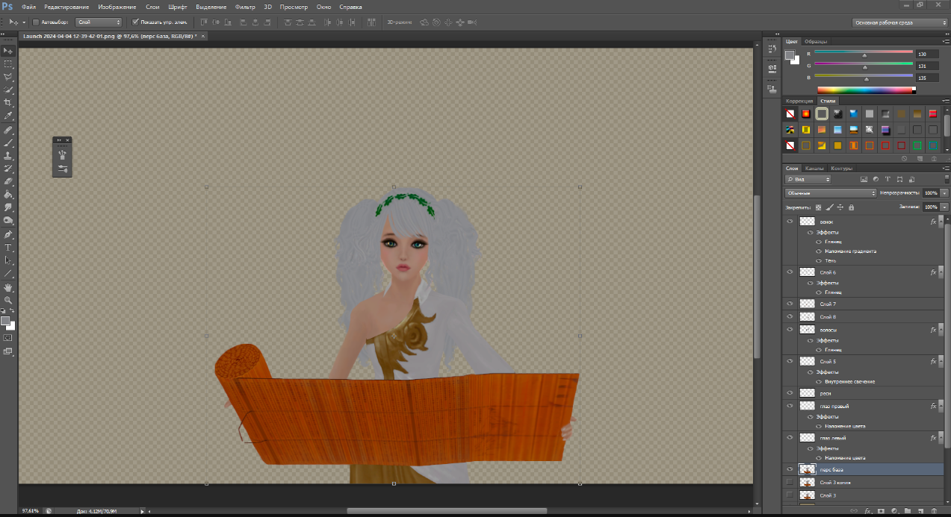The height and width of the screenshot is (517, 951).
Task: Click the color spectrum ramp bar
Action: tap(867, 90)
